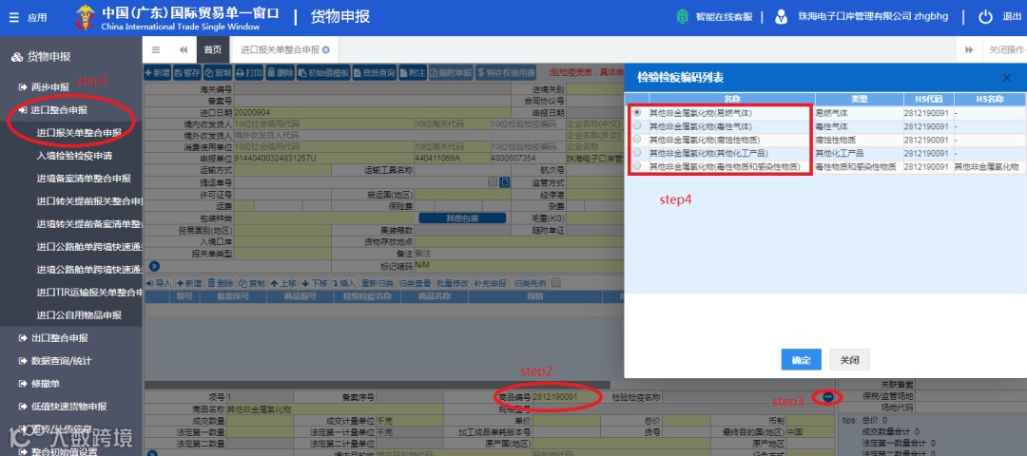Click the 导入 import button
This screenshot has width=1027, height=456.
click(x=159, y=283)
